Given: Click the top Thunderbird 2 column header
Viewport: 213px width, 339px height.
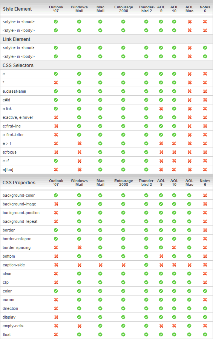Looking at the screenshot, I should (146, 9).
